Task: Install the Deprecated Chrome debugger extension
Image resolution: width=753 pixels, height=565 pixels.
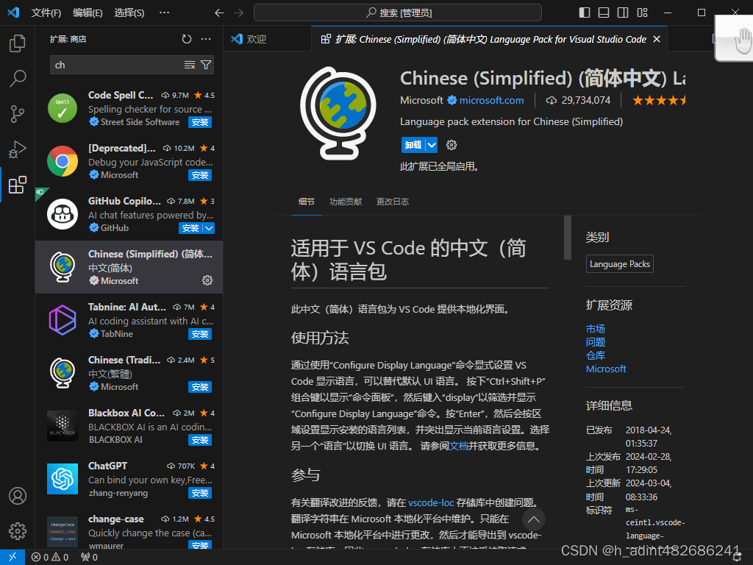Action: (x=200, y=175)
